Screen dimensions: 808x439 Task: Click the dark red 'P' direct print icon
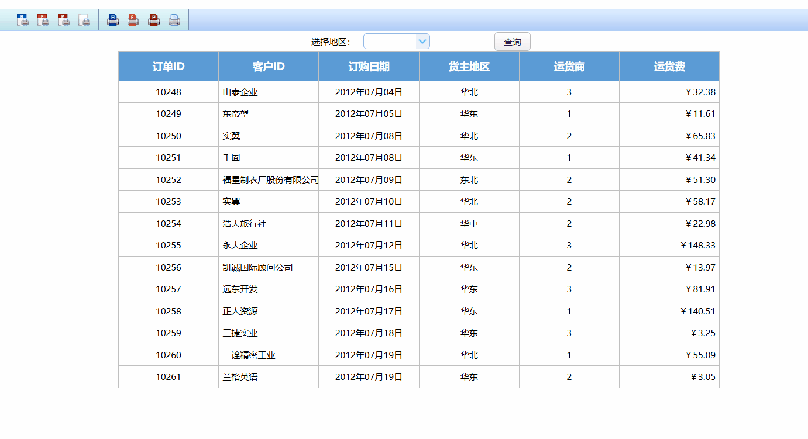click(x=154, y=20)
